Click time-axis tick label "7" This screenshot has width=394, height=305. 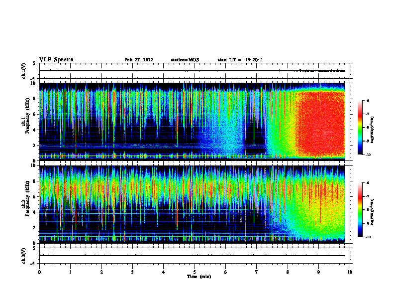[257, 272]
